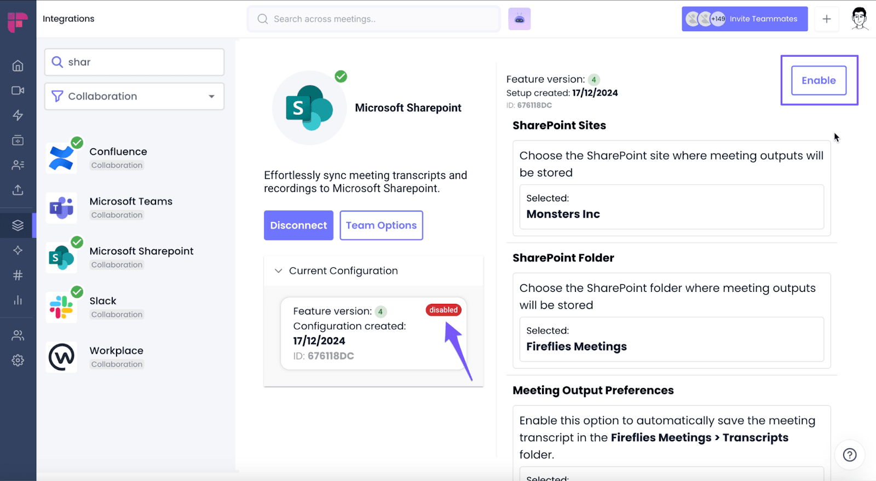Screen dimensions: 876x481
Task: Open the contacts sidebar icon
Action: coord(18,165)
